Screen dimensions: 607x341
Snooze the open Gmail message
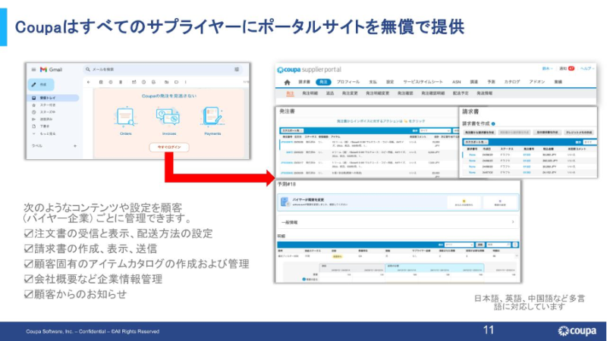click(x=143, y=82)
